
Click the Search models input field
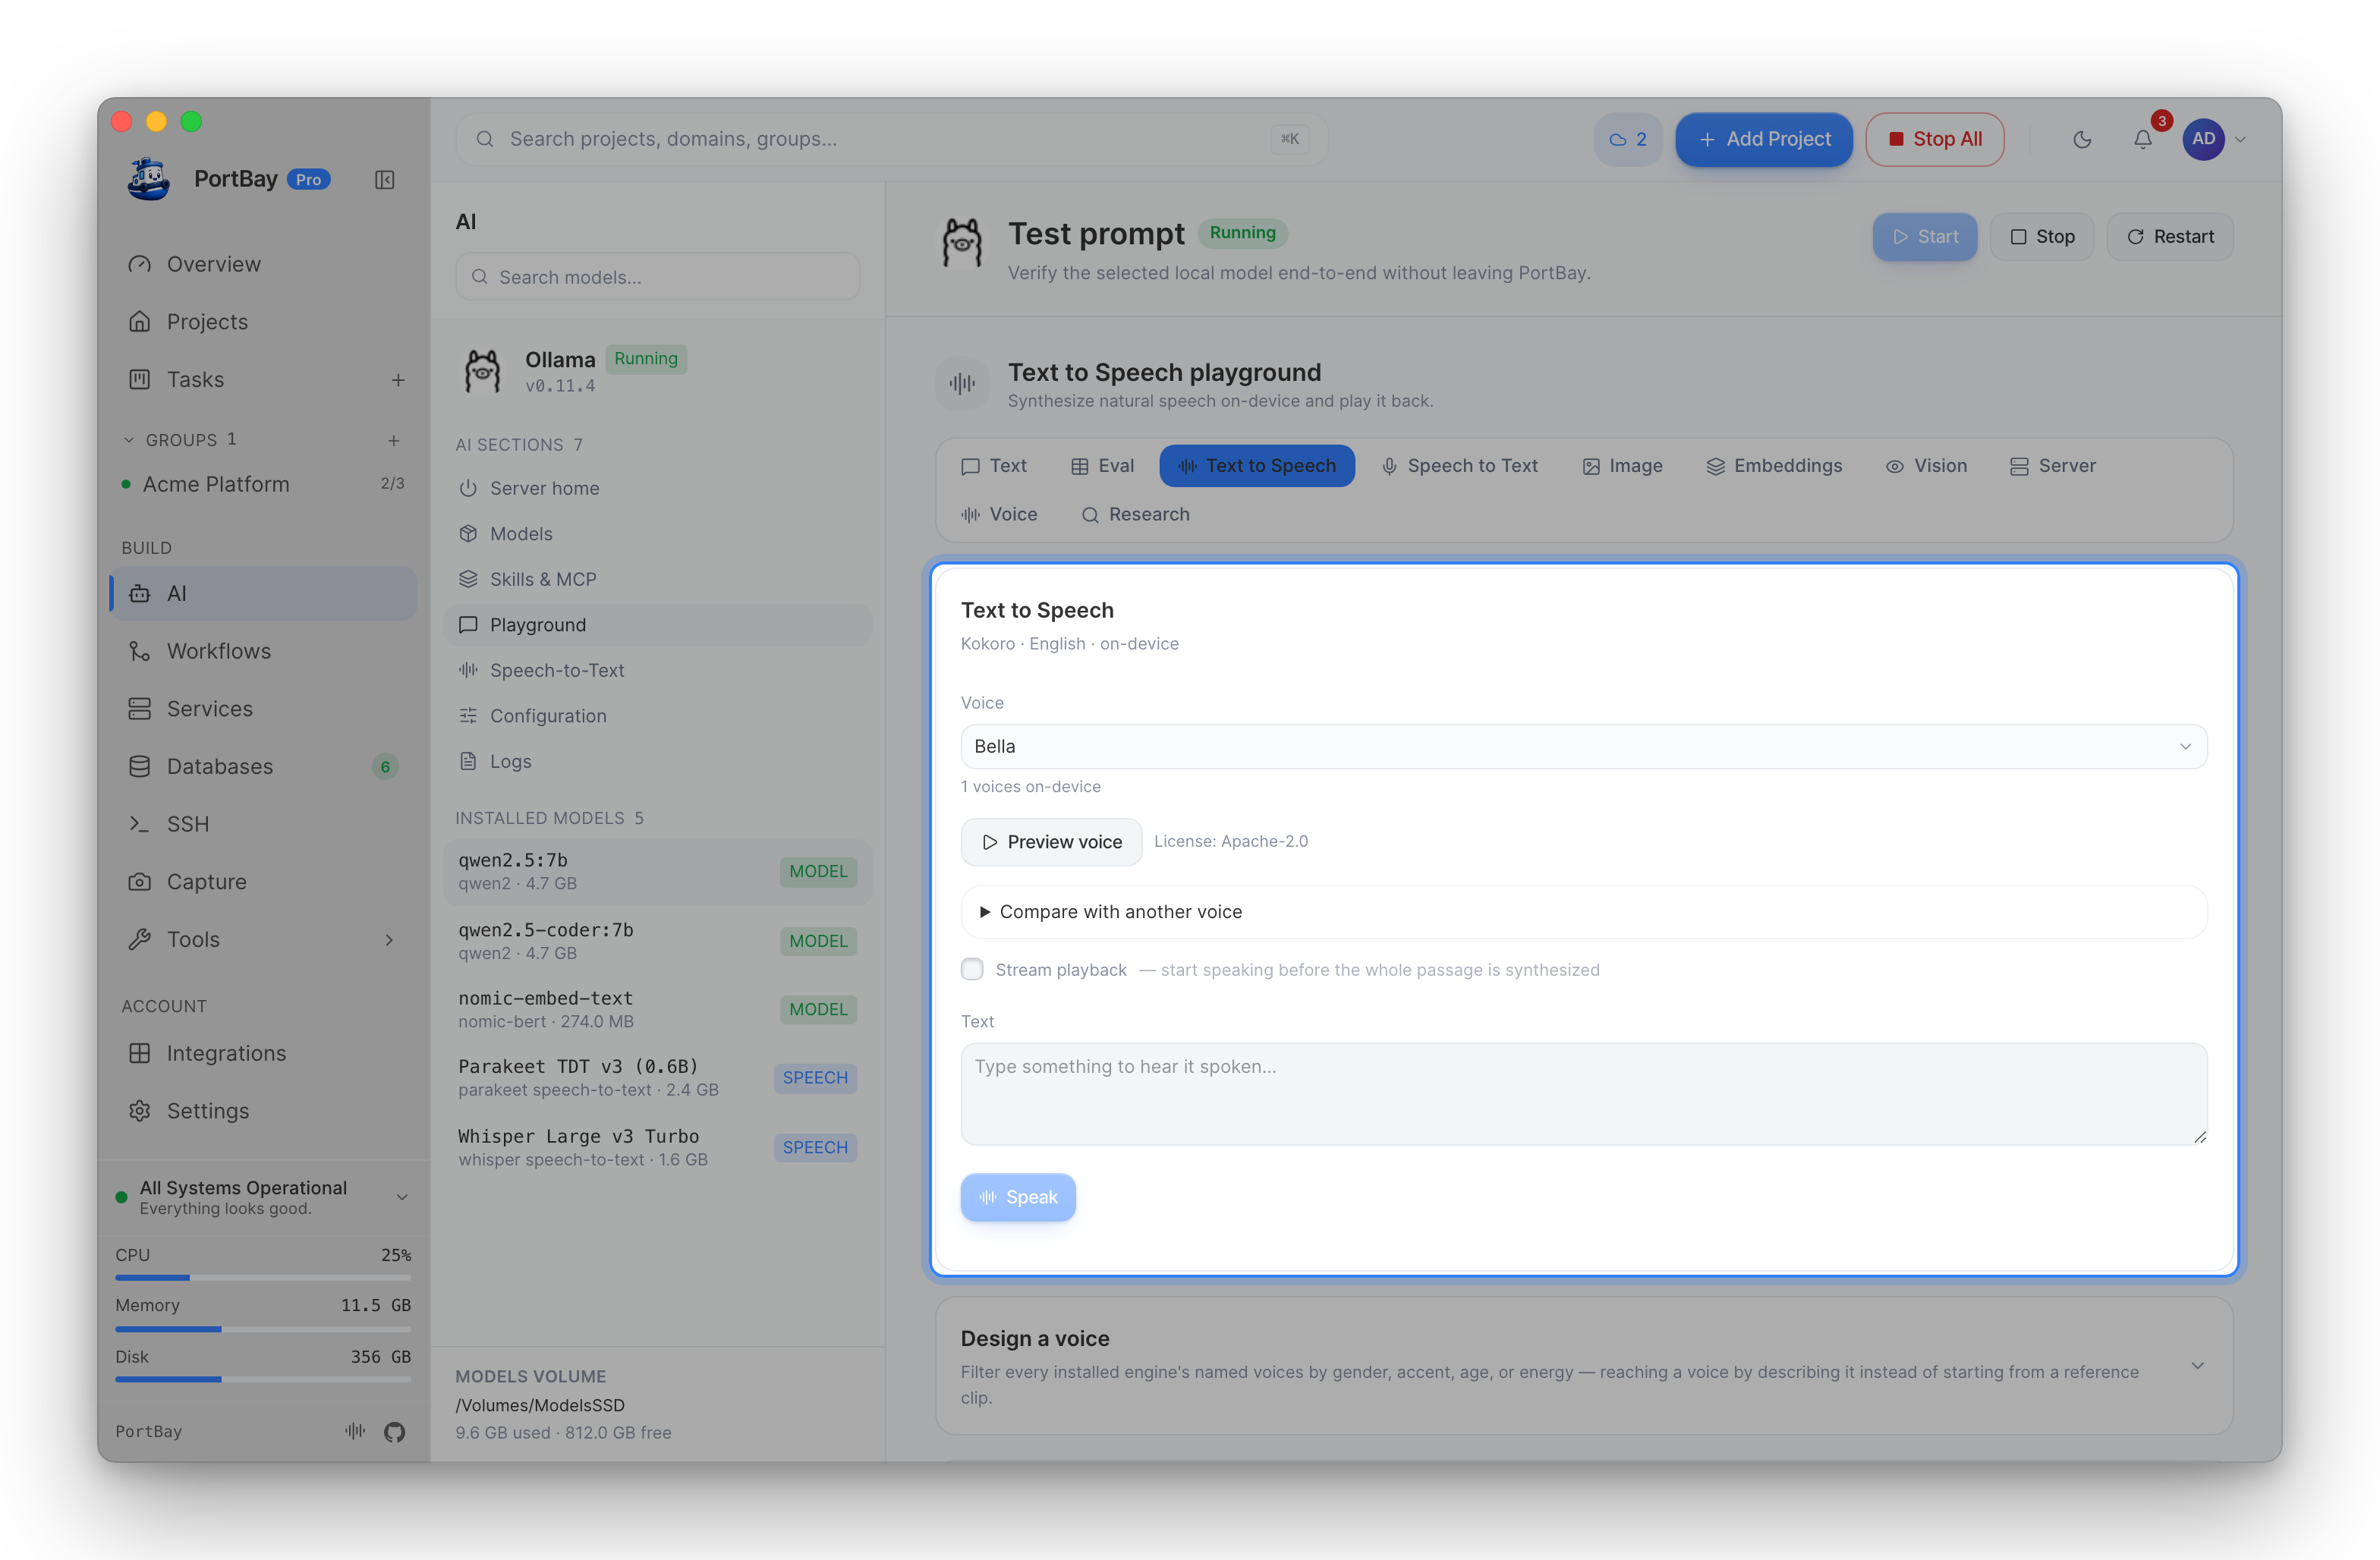click(x=657, y=277)
